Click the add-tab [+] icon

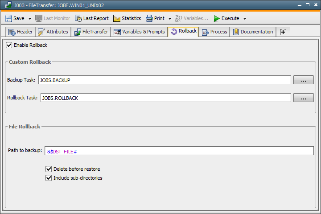pyautogui.click(x=283, y=32)
